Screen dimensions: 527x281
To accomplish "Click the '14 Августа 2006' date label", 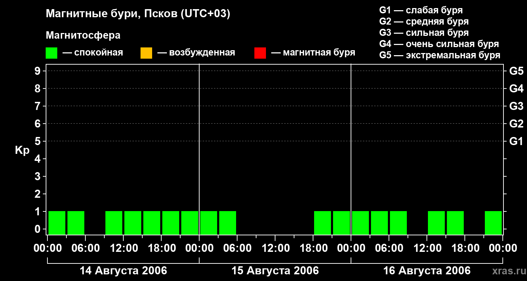I will pos(123,271).
